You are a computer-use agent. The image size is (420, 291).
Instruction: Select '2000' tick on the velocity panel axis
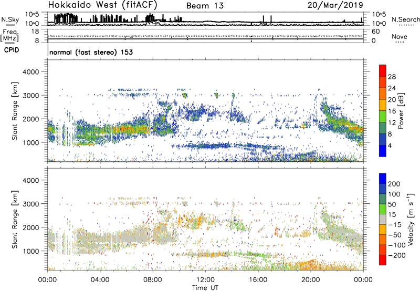click(x=30, y=227)
